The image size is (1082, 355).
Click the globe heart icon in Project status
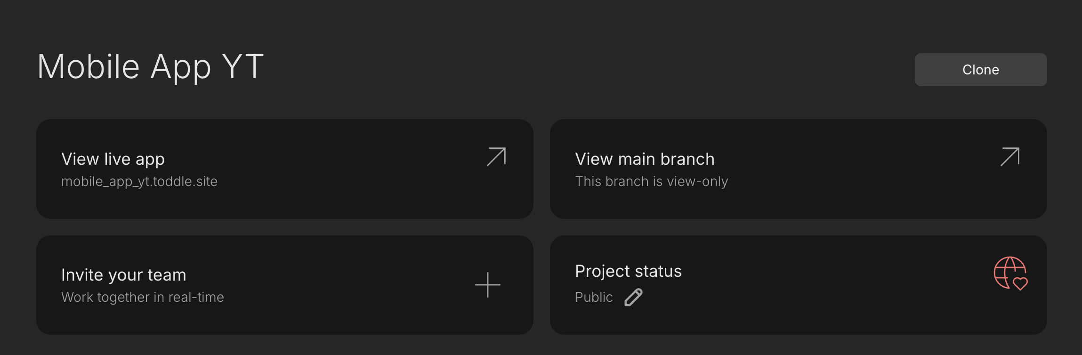tap(1010, 273)
